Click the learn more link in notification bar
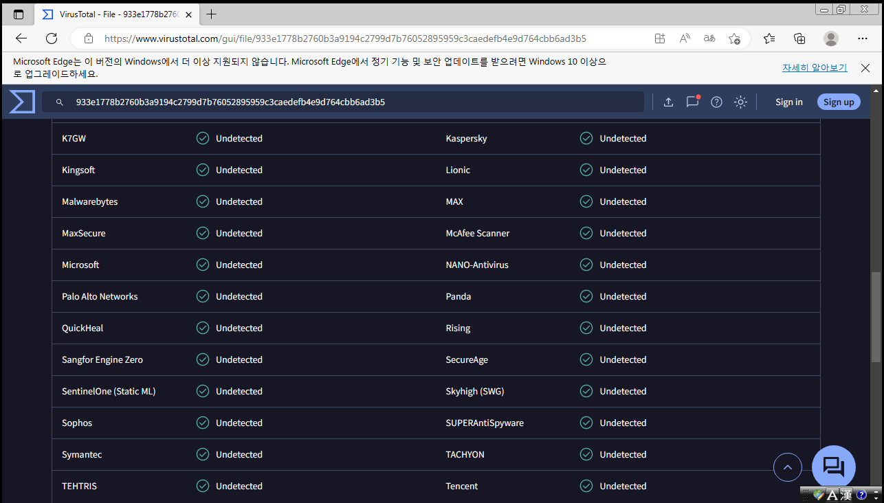This screenshot has width=884, height=503. (x=815, y=68)
